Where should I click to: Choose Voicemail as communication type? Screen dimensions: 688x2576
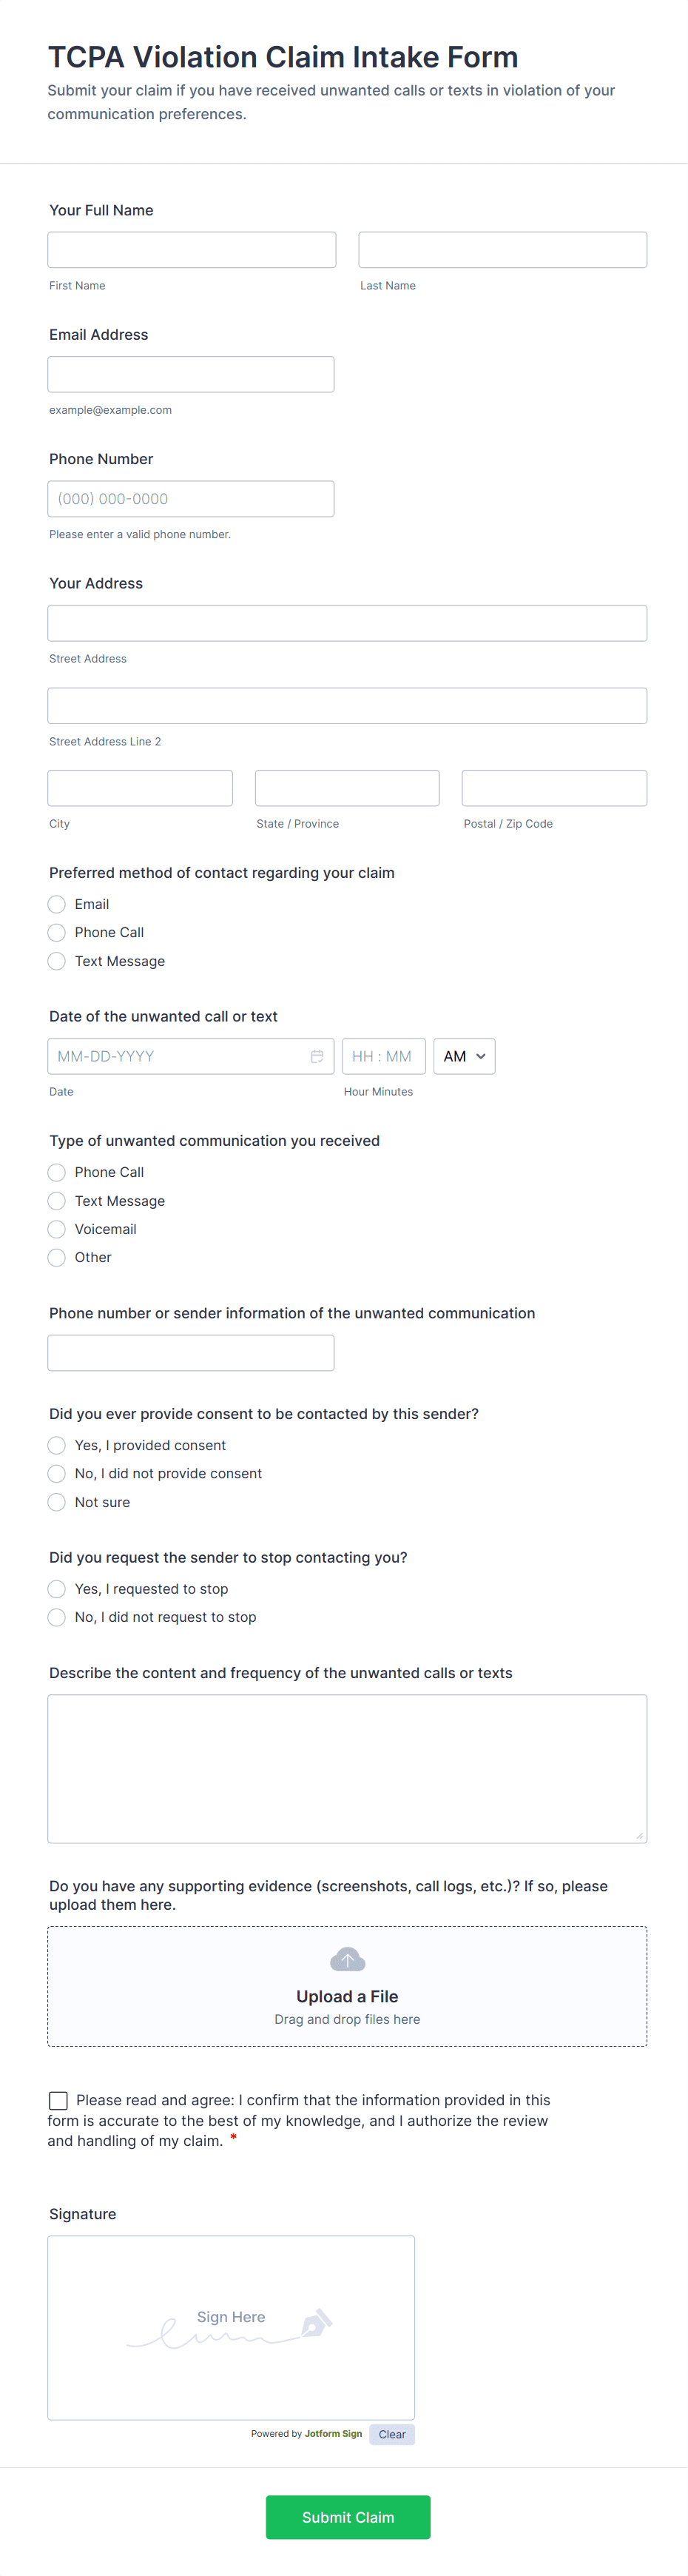pyautogui.click(x=57, y=1229)
